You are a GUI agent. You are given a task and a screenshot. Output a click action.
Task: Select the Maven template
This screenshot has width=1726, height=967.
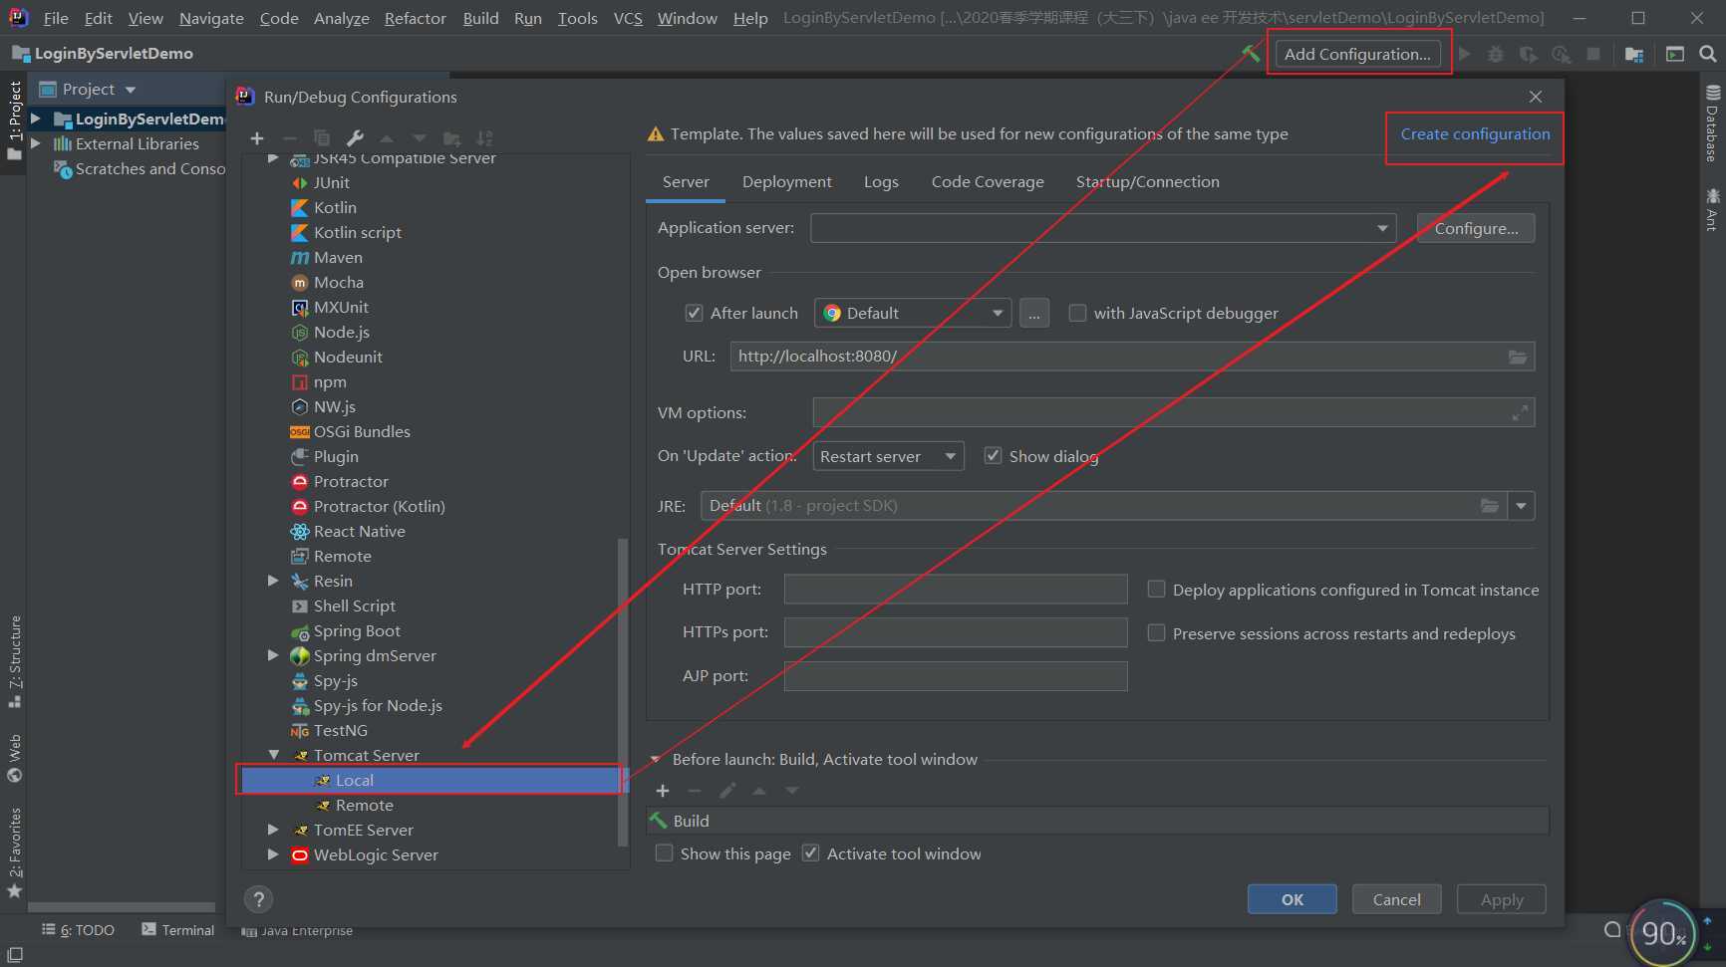coord(338,257)
